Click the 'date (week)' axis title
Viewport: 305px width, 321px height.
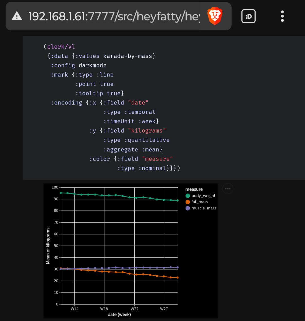pyautogui.click(x=119, y=315)
